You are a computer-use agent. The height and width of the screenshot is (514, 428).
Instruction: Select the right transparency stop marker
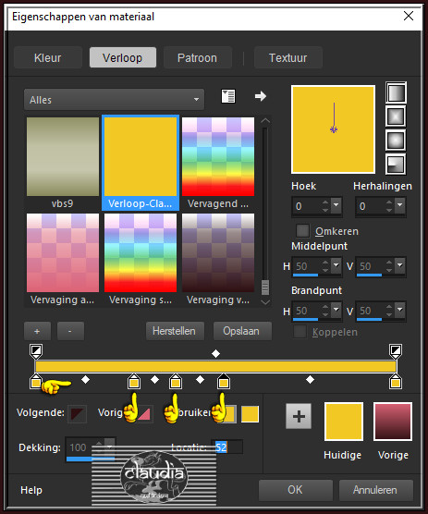[396, 351]
